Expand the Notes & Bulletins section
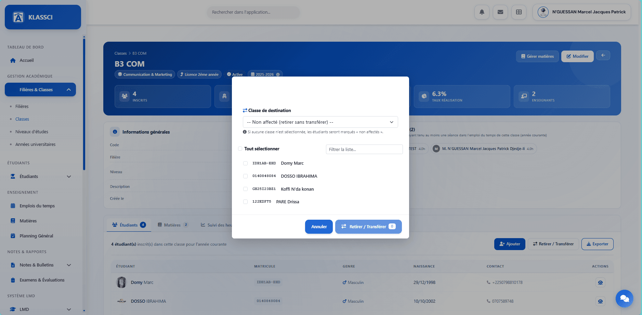The width and height of the screenshot is (642, 315). tap(40, 265)
